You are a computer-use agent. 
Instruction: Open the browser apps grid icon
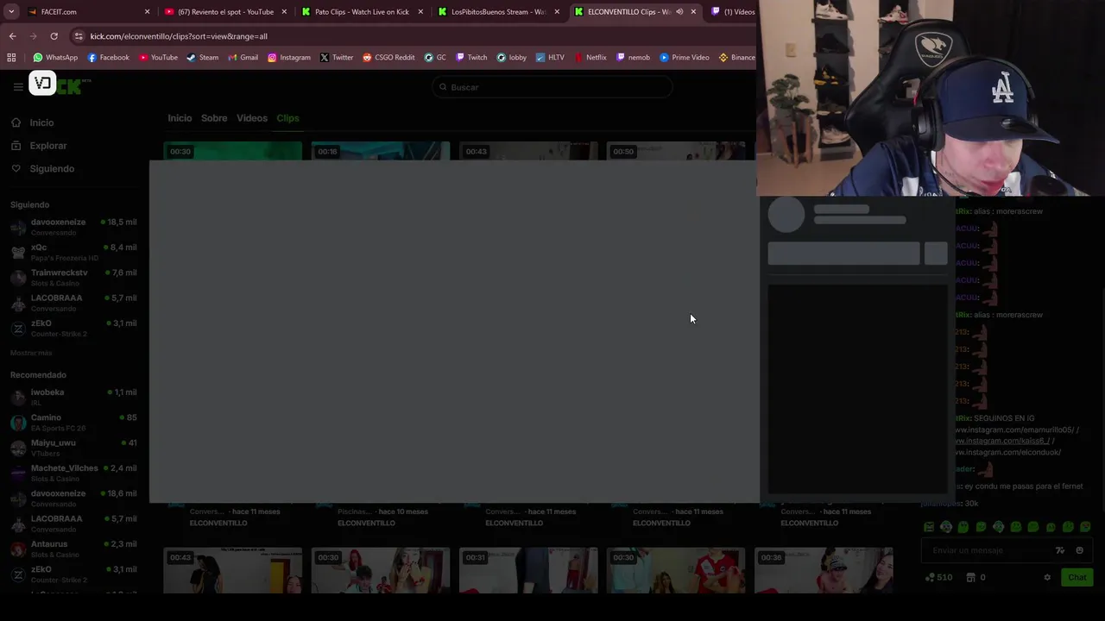[x=11, y=57]
